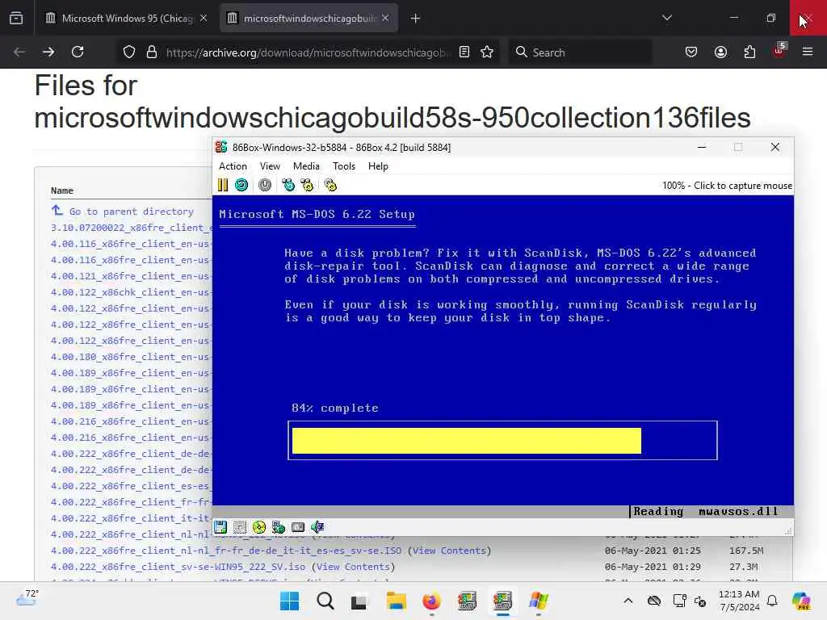Click the hard disk icon in status bar
827x620 pixels.
pos(298,526)
